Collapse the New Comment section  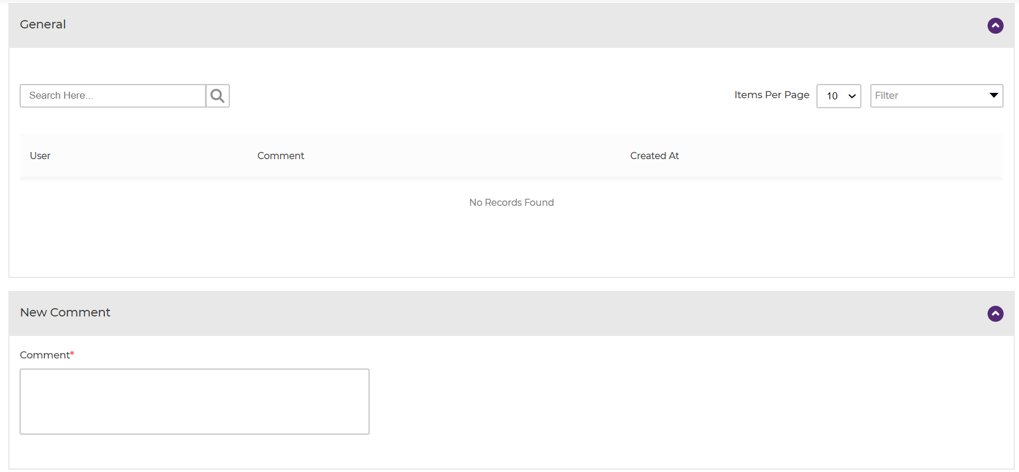click(995, 313)
